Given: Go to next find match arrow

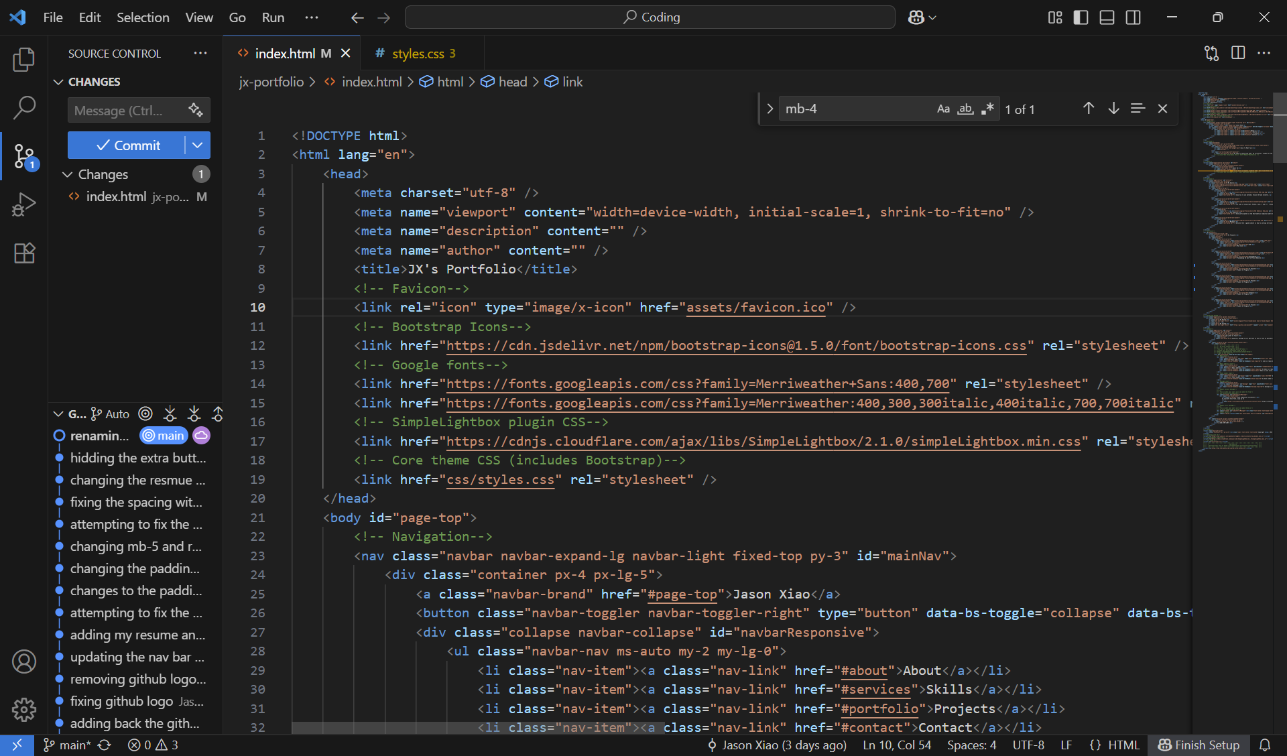Looking at the screenshot, I should [1113, 109].
